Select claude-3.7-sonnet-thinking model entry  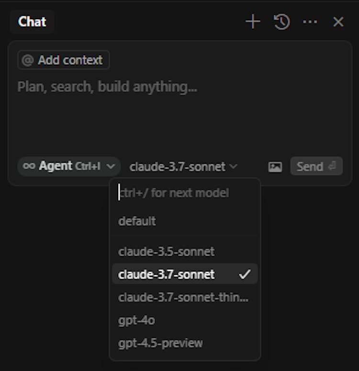click(x=183, y=297)
